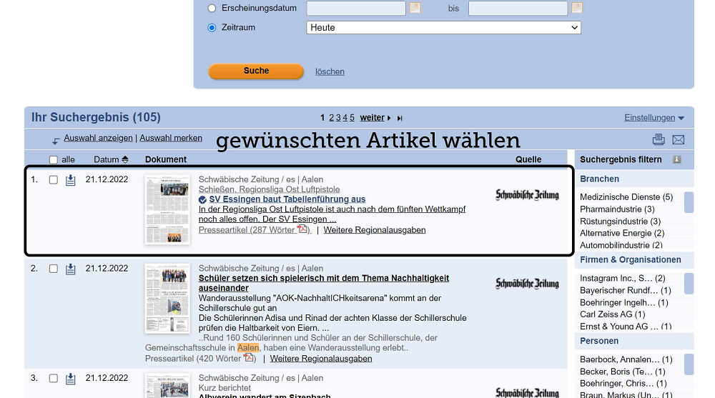Click the email envelope icon
The image size is (715, 398).
pos(679,139)
